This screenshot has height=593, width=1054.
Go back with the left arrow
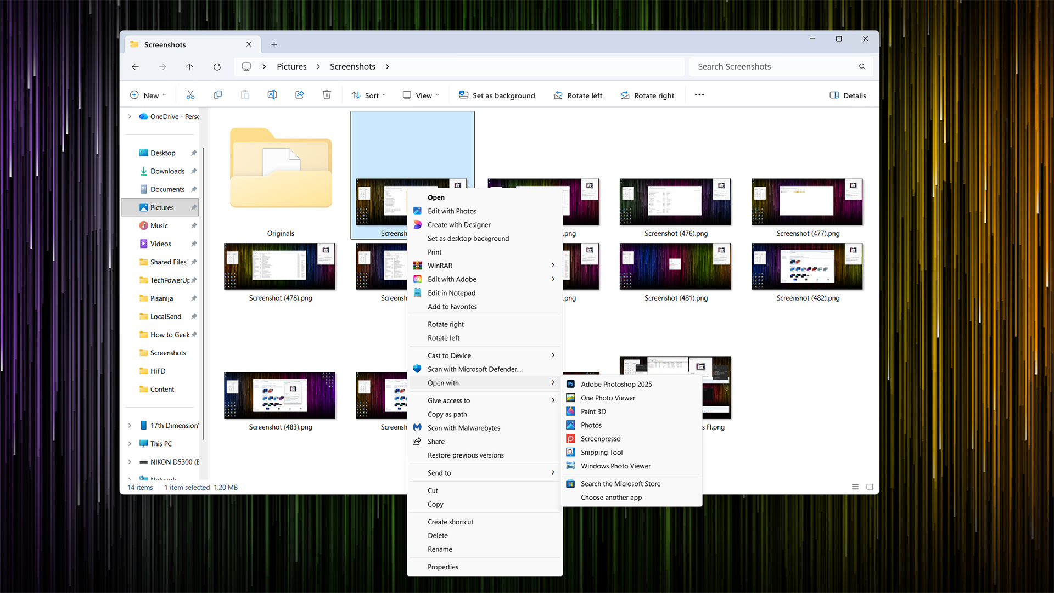pyautogui.click(x=135, y=66)
